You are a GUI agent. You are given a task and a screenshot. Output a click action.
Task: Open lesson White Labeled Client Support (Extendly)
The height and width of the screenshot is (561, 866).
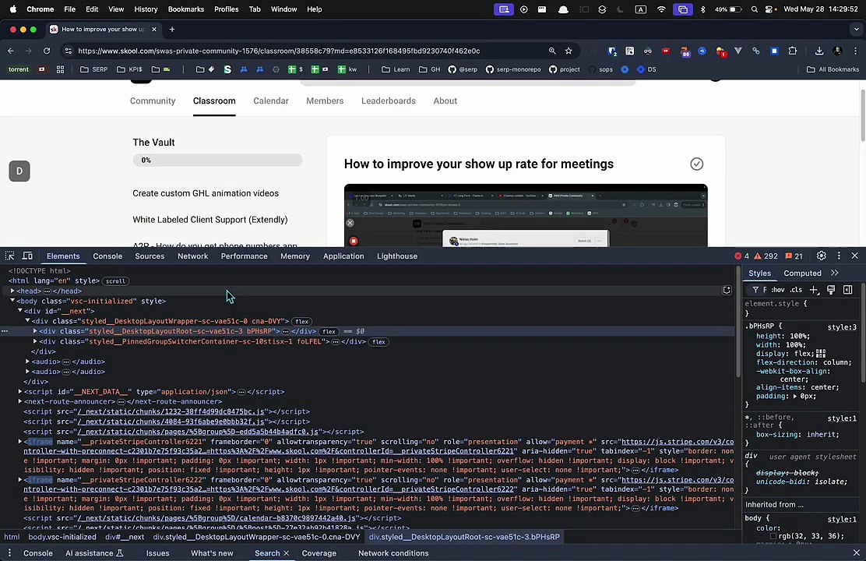click(209, 220)
